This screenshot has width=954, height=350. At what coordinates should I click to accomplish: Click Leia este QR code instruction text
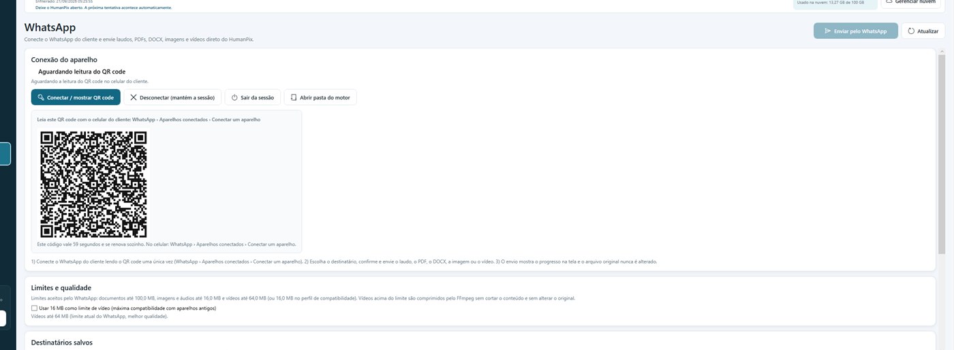[x=149, y=119]
